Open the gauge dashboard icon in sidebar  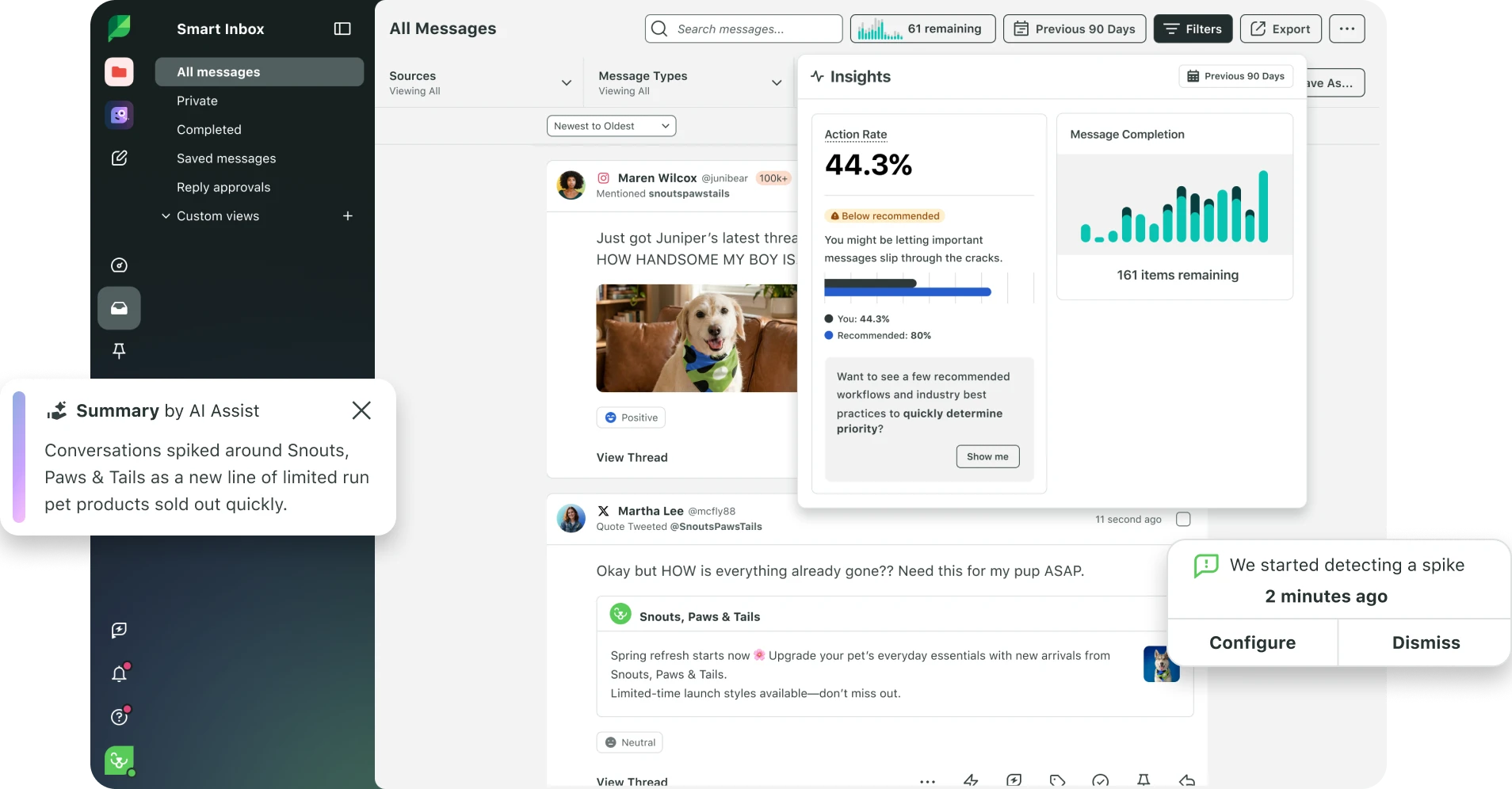119,265
